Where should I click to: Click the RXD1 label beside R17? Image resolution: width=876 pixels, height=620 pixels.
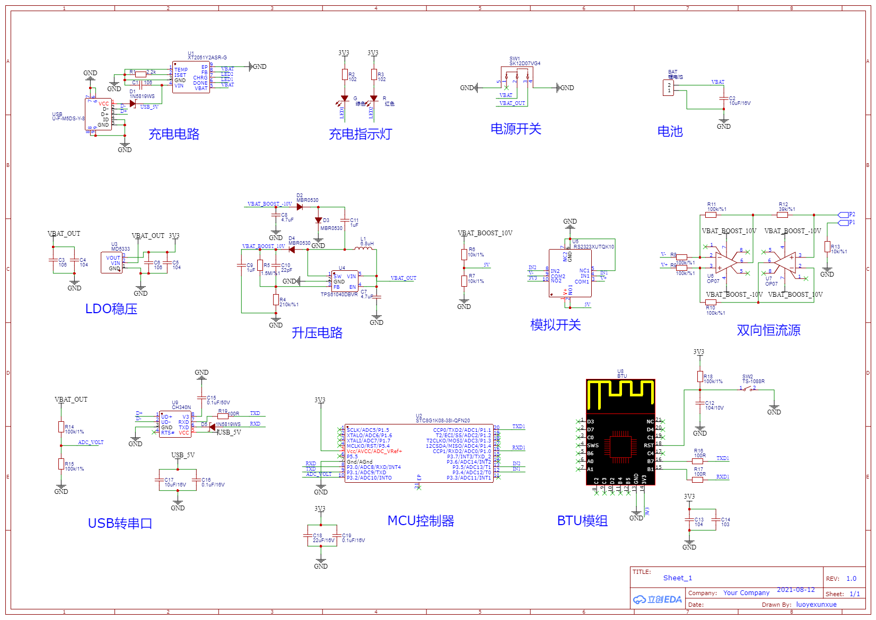(723, 477)
